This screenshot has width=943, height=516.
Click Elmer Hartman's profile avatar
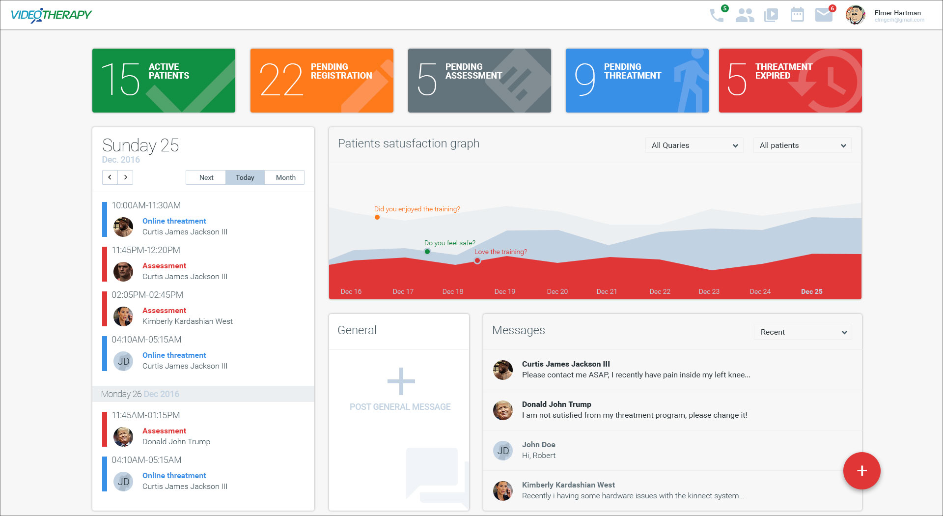(855, 15)
